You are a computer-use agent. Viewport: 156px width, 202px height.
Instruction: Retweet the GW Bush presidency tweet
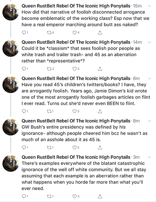click(x=50, y=147)
